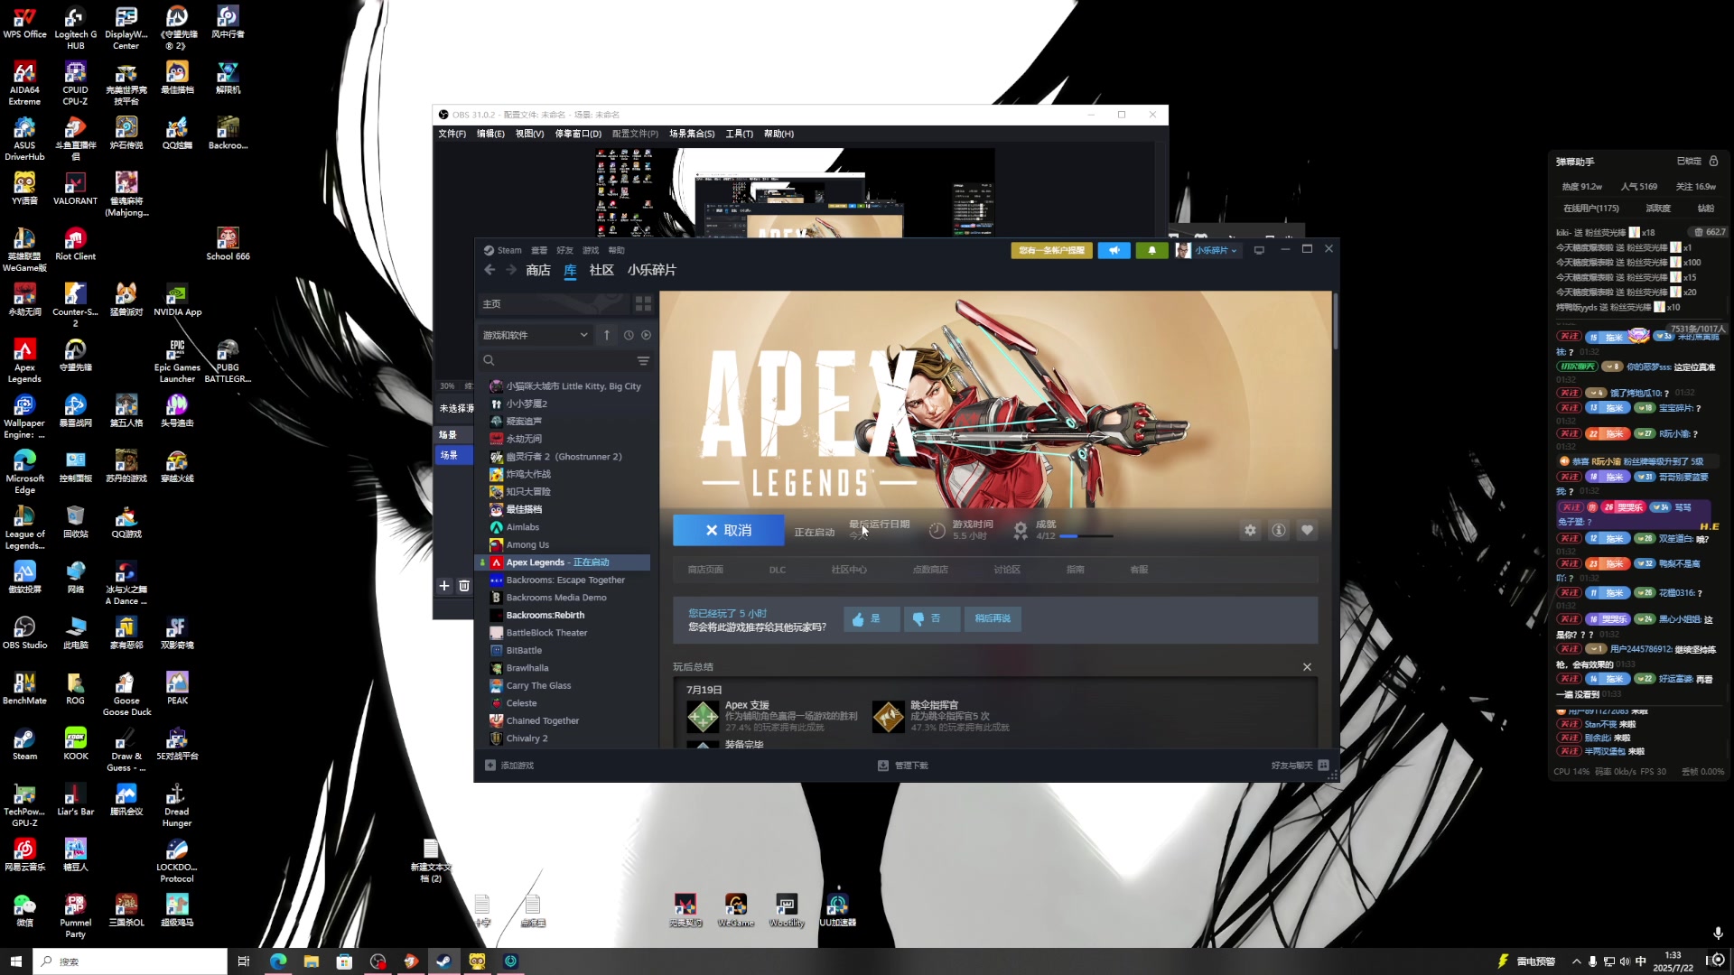Open the 商店 tab in Steam

pyautogui.click(x=538, y=270)
